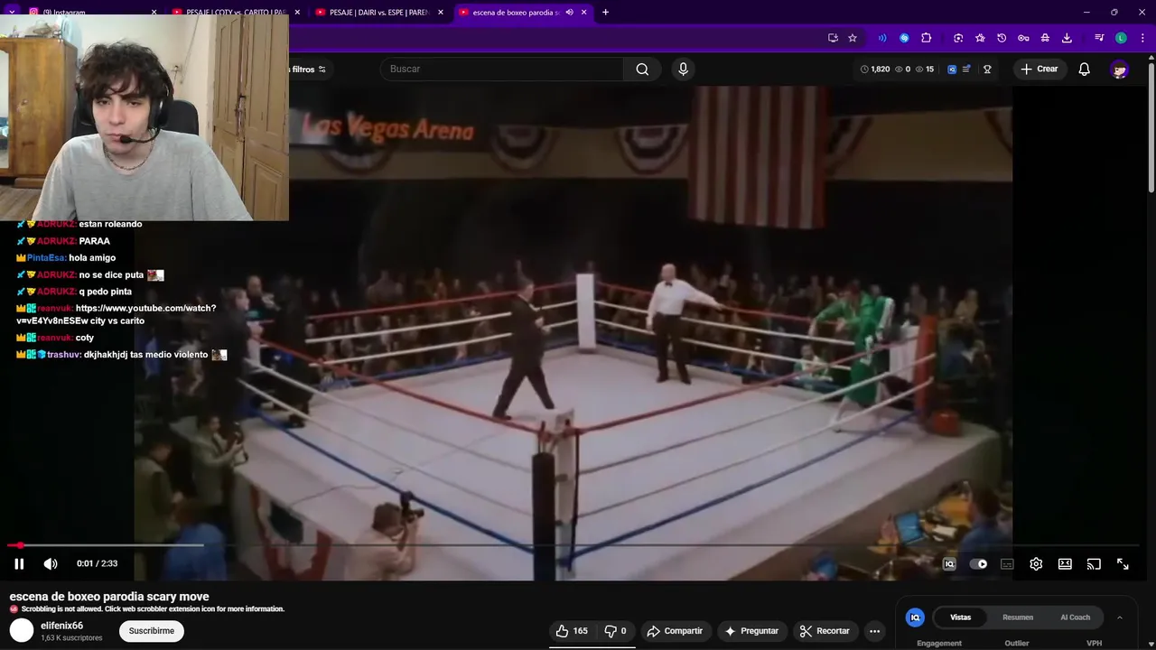Switch to the PESAJE DAIRI vs. ESPE tab

click(x=379, y=13)
